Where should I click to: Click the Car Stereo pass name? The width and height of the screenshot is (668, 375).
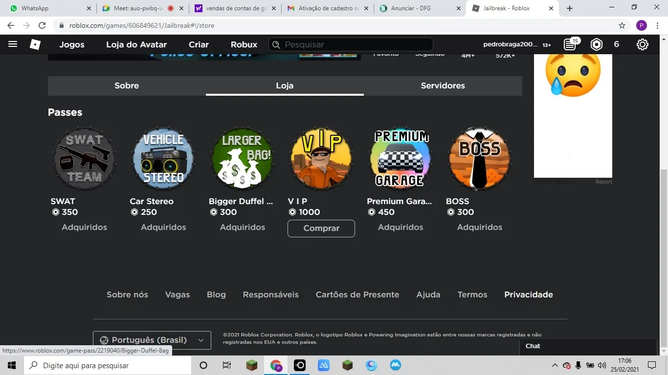(x=152, y=201)
